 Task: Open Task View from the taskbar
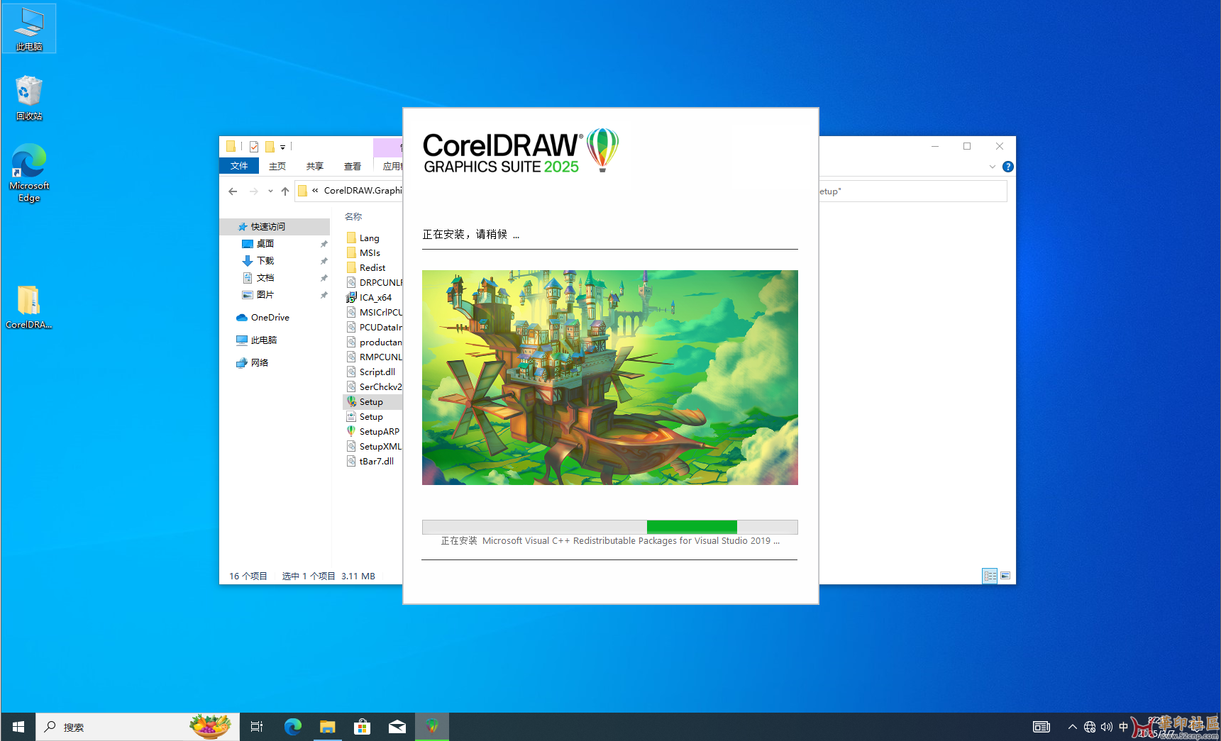pos(257,727)
